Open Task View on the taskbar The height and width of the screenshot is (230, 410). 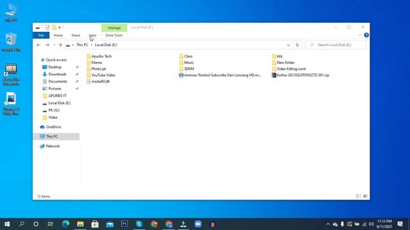coord(50,224)
